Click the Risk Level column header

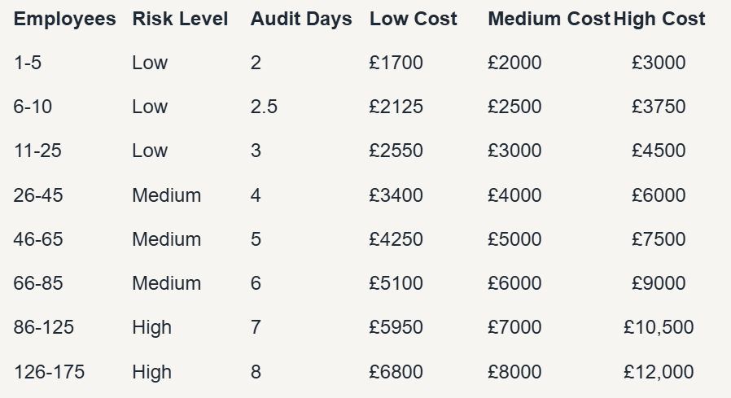[180, 19]
